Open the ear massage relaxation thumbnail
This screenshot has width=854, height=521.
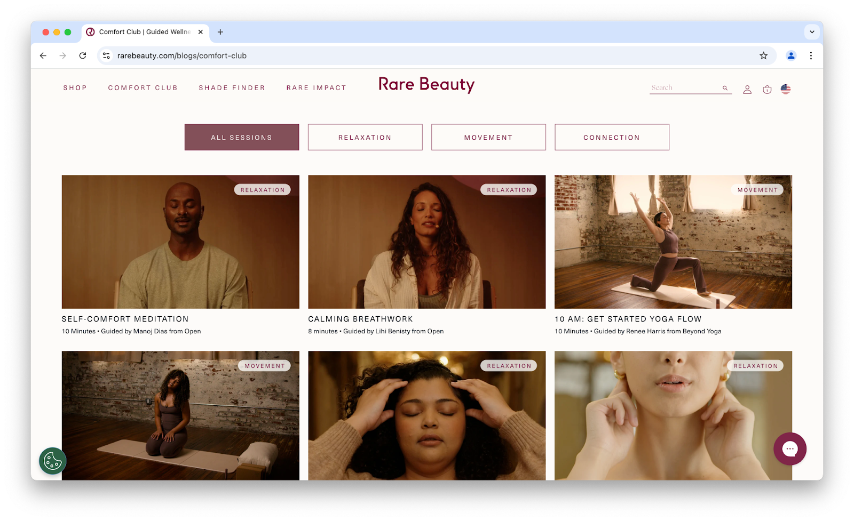point(673,415)
